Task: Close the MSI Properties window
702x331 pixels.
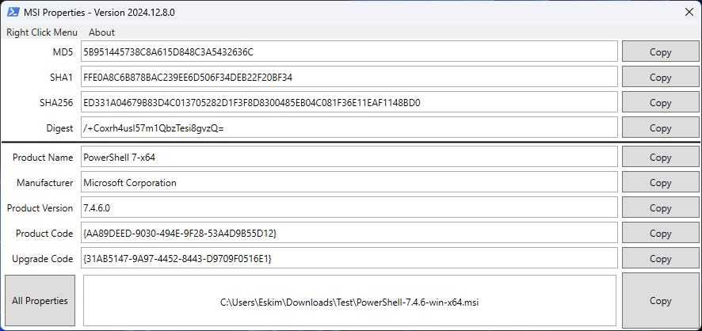Action: [689, 12]
